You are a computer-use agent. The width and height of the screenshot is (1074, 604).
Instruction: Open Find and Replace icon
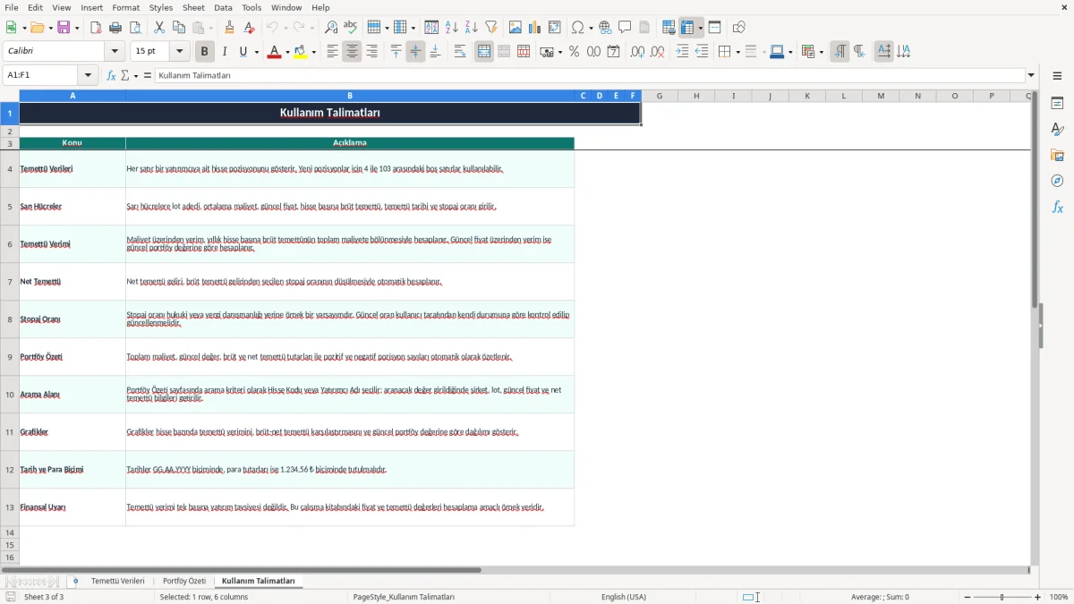331,28
